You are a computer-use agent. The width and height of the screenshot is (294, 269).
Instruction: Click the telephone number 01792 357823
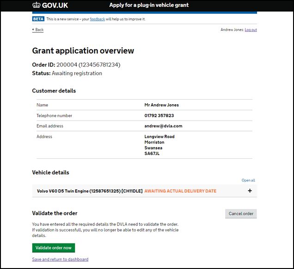pos(159,116)
